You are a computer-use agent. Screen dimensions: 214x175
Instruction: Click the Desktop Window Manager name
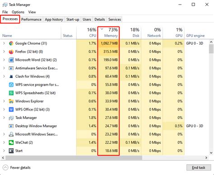36,126
